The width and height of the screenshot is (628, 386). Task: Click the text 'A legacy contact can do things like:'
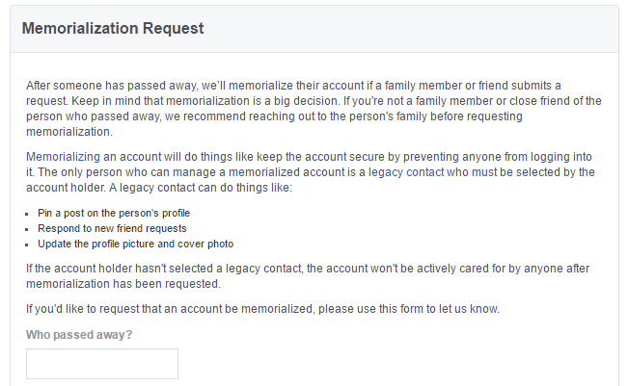pyautogui.click(x=201, y=188)
